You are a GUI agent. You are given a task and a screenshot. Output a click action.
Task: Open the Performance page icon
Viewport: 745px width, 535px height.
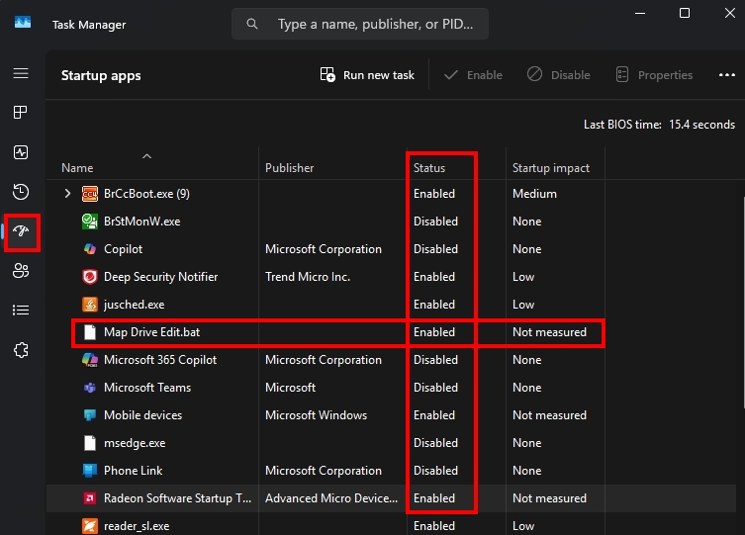pyautogui.click(x=21, y=152)
